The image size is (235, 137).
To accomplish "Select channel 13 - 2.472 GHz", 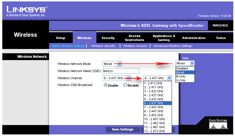I will pos(157,131).
